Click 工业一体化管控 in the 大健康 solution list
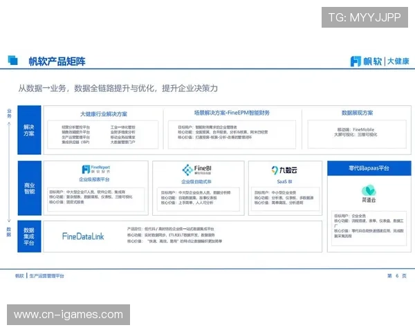The height and width of the screenshot is (332, 415). pos(123,127)
